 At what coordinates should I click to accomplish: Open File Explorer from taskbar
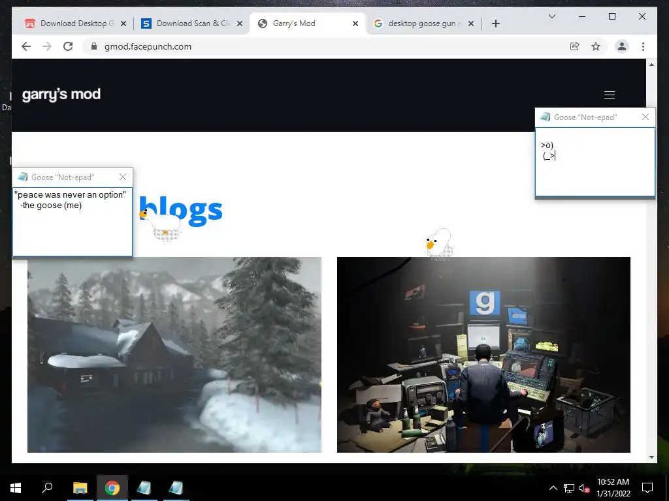tap(80, 488)
